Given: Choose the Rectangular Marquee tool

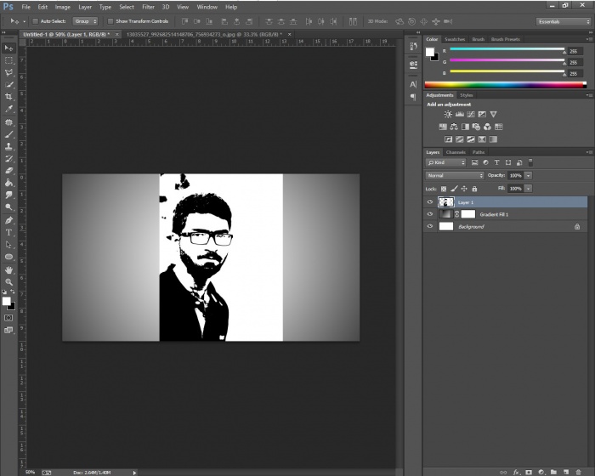Looking at the screenshot, I should tap(9, 60).
